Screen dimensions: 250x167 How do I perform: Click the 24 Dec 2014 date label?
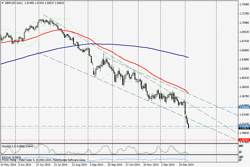185,164
